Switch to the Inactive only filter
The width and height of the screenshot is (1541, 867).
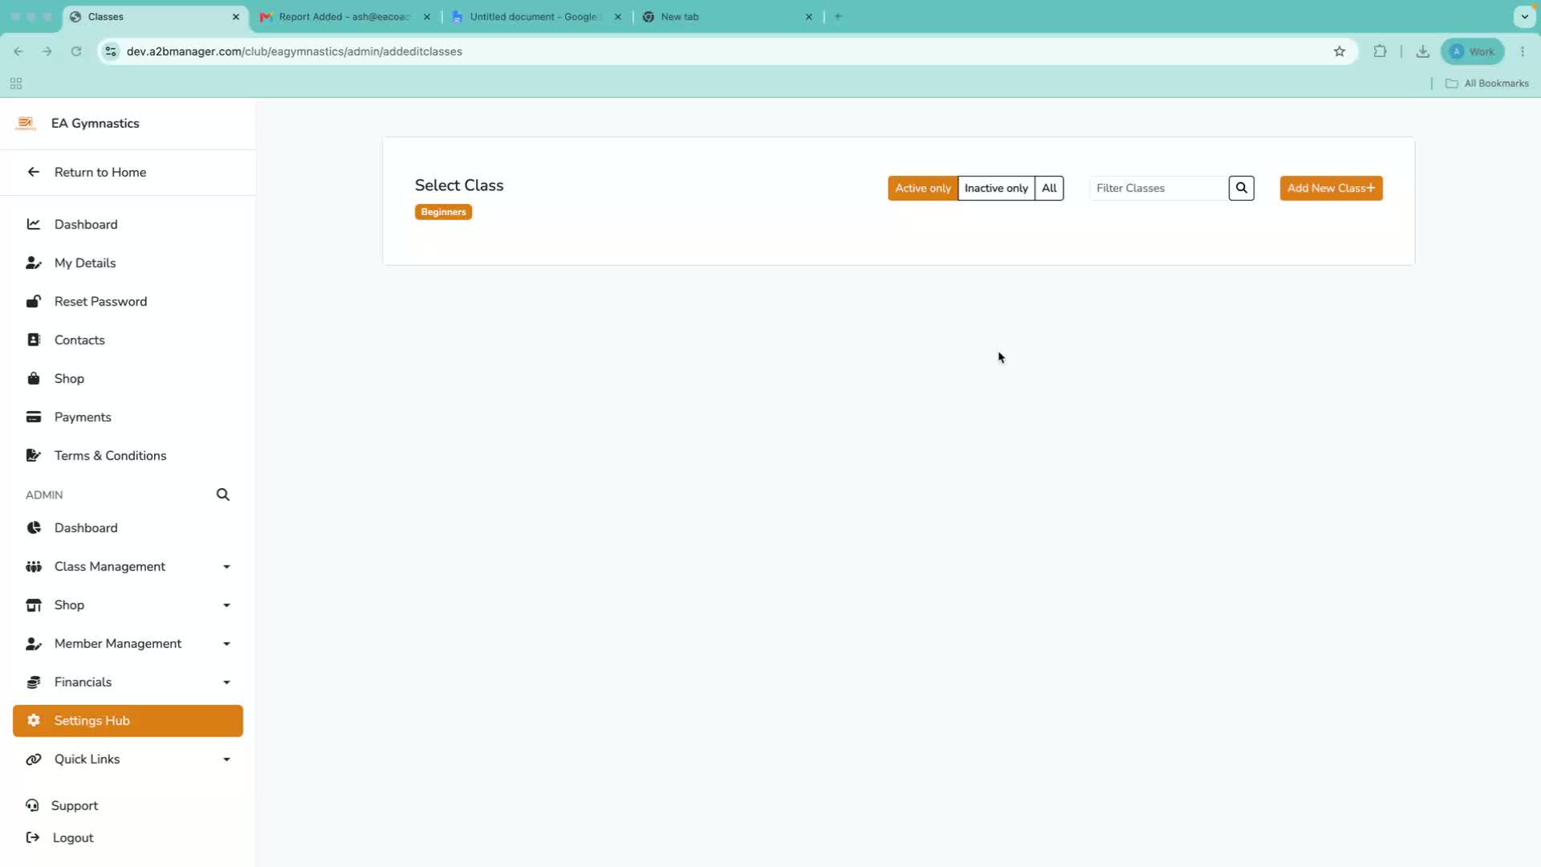point(996,188)
